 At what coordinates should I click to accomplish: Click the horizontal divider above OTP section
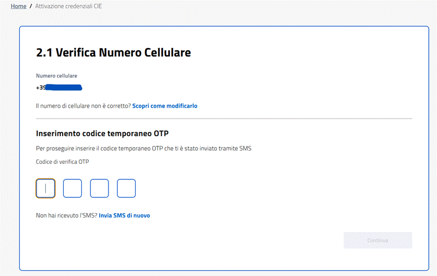point(223,119)
